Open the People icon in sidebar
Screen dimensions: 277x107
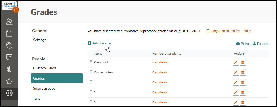point(9,22)
